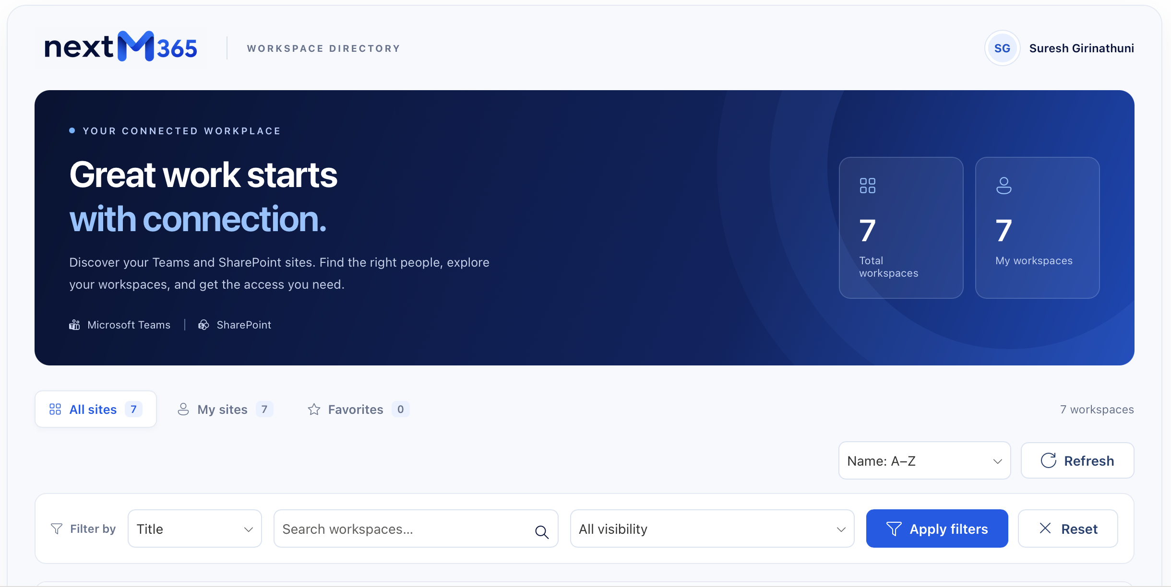Viewport: 1171px width, 587px height.
Task: Click the Apply filters button
Action: [x=937, y=528]
